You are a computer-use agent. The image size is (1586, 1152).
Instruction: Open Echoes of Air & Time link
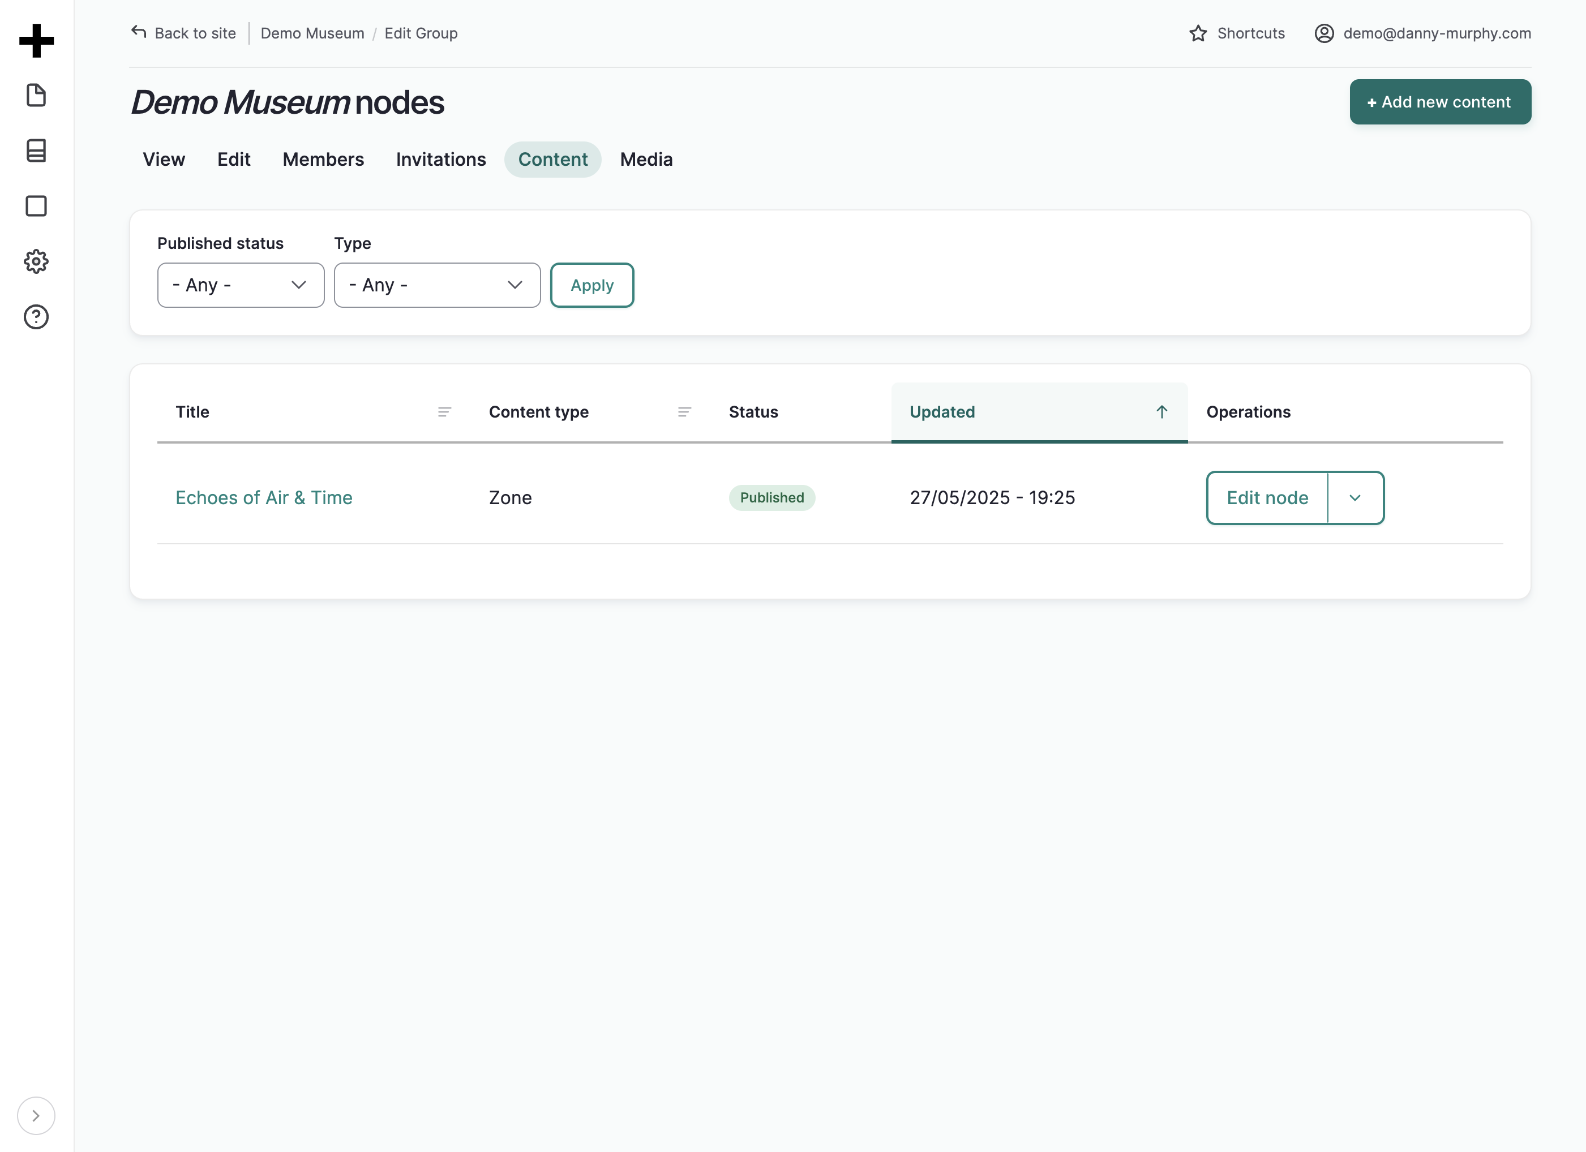pyautogui.click(x=264, y=498)
